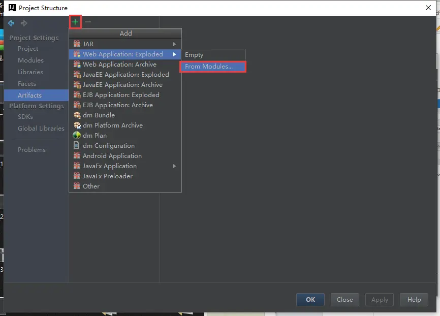Choose Empty in the submenu
This screenshot has width=440, height=316.
coord(213,55)
